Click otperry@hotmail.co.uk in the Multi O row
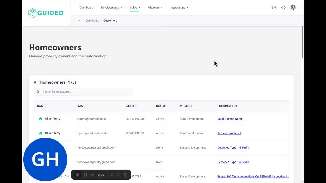The width and height of the screenshot is (326, 183). 92,119
